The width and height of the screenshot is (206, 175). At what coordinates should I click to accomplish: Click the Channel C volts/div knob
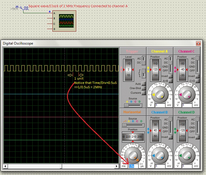click(x=187, y=95)
